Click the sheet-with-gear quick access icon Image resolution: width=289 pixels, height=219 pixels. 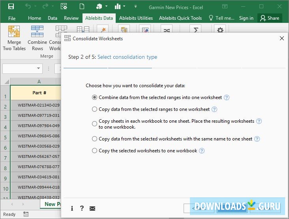pos(64,7)
